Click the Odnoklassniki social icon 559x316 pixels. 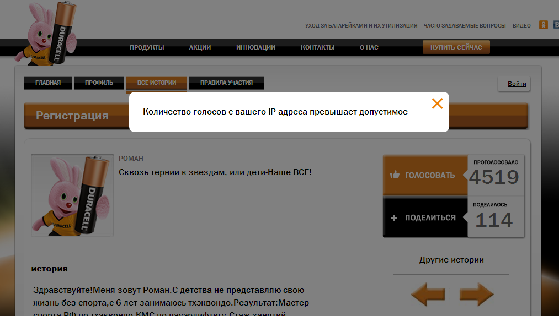tap(544, 25)
